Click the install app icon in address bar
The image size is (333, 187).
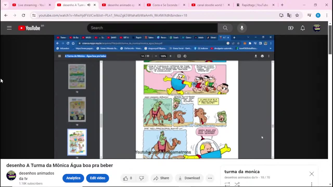281,15
